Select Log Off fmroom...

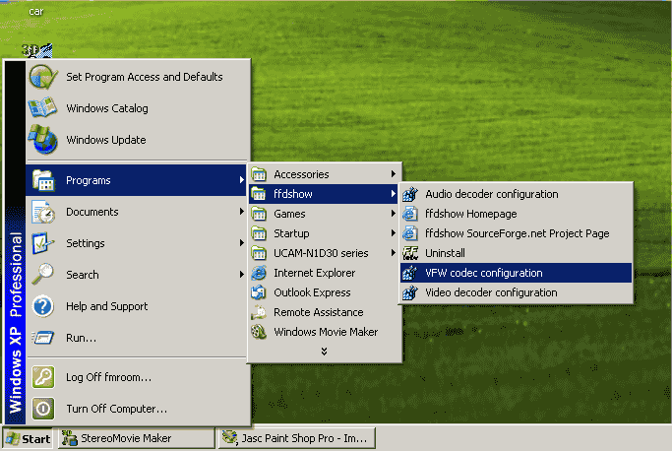138,377
